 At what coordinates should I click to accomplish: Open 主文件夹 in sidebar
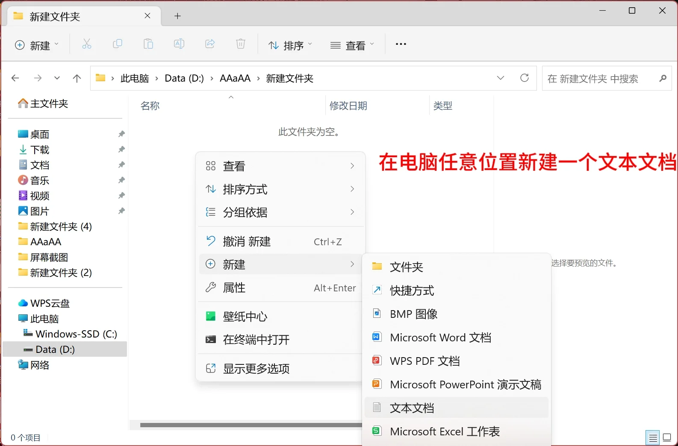43,103
